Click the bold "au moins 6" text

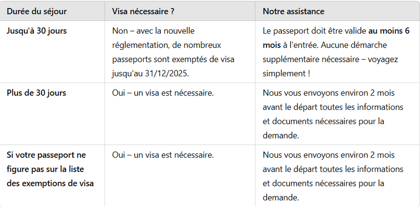click(x=389, y=31)
